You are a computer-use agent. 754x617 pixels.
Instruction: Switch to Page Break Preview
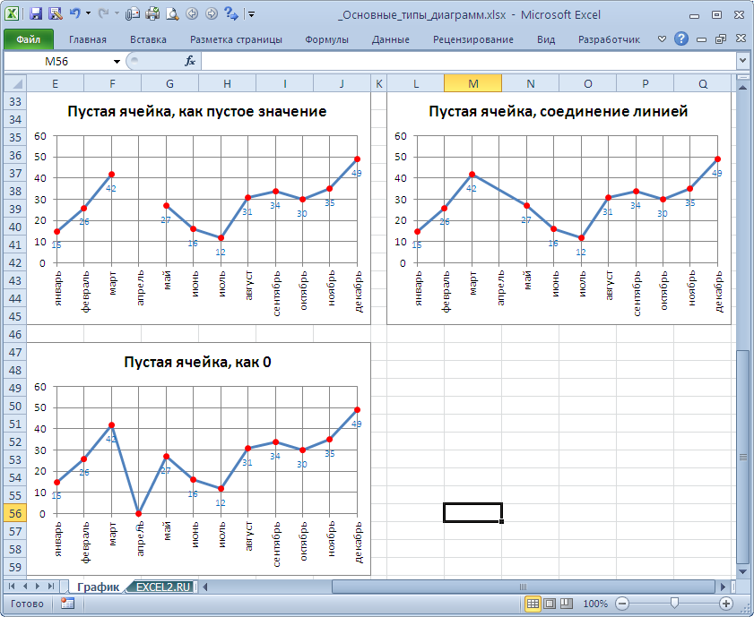point(567,604)
